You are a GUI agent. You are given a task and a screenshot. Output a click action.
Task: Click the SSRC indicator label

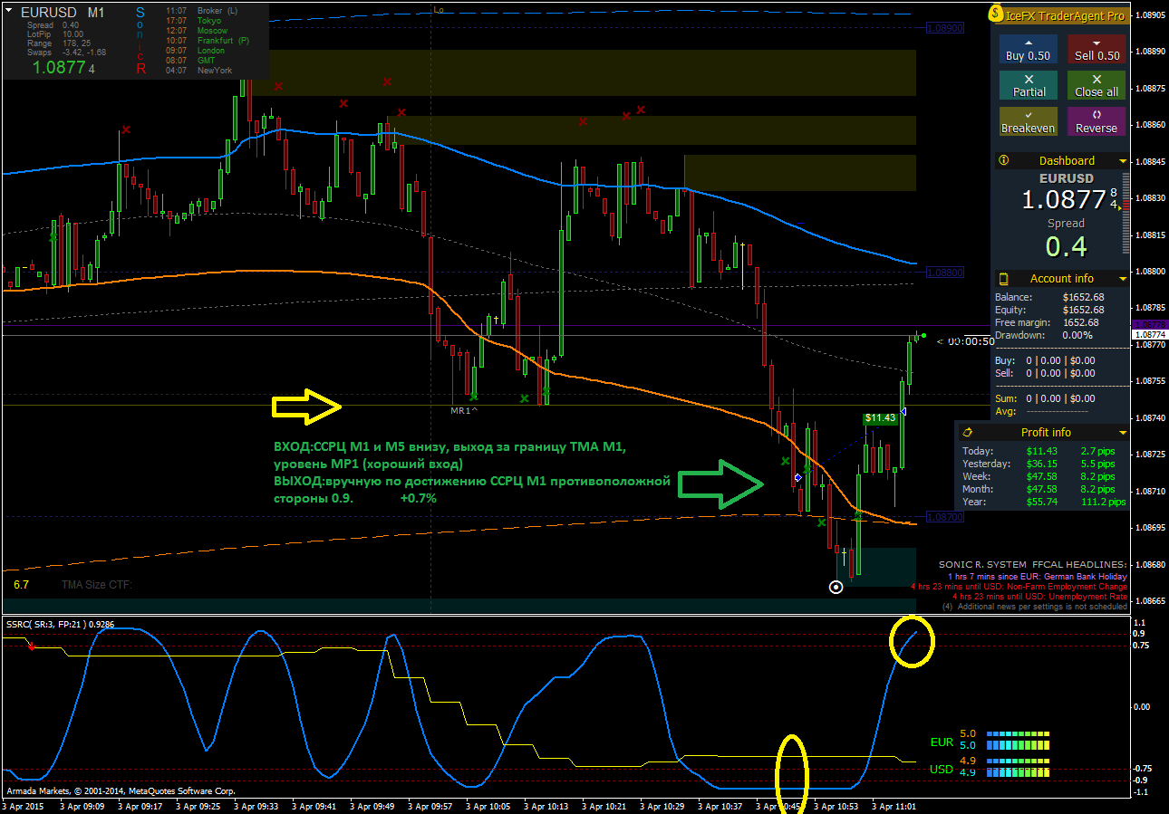pos(62,624)
